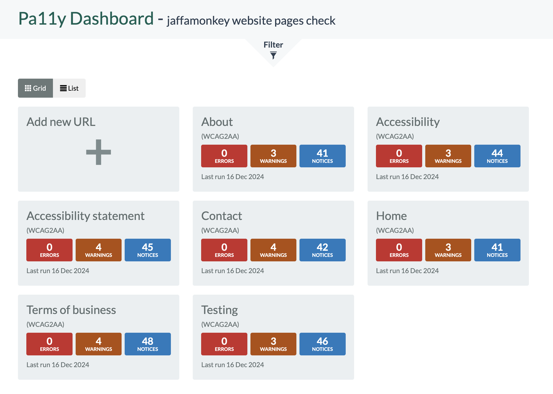This screenshot has height=394, width=553.
Task: Click Testing's Last run 16 Dec 2024
Action: [233, 365]
